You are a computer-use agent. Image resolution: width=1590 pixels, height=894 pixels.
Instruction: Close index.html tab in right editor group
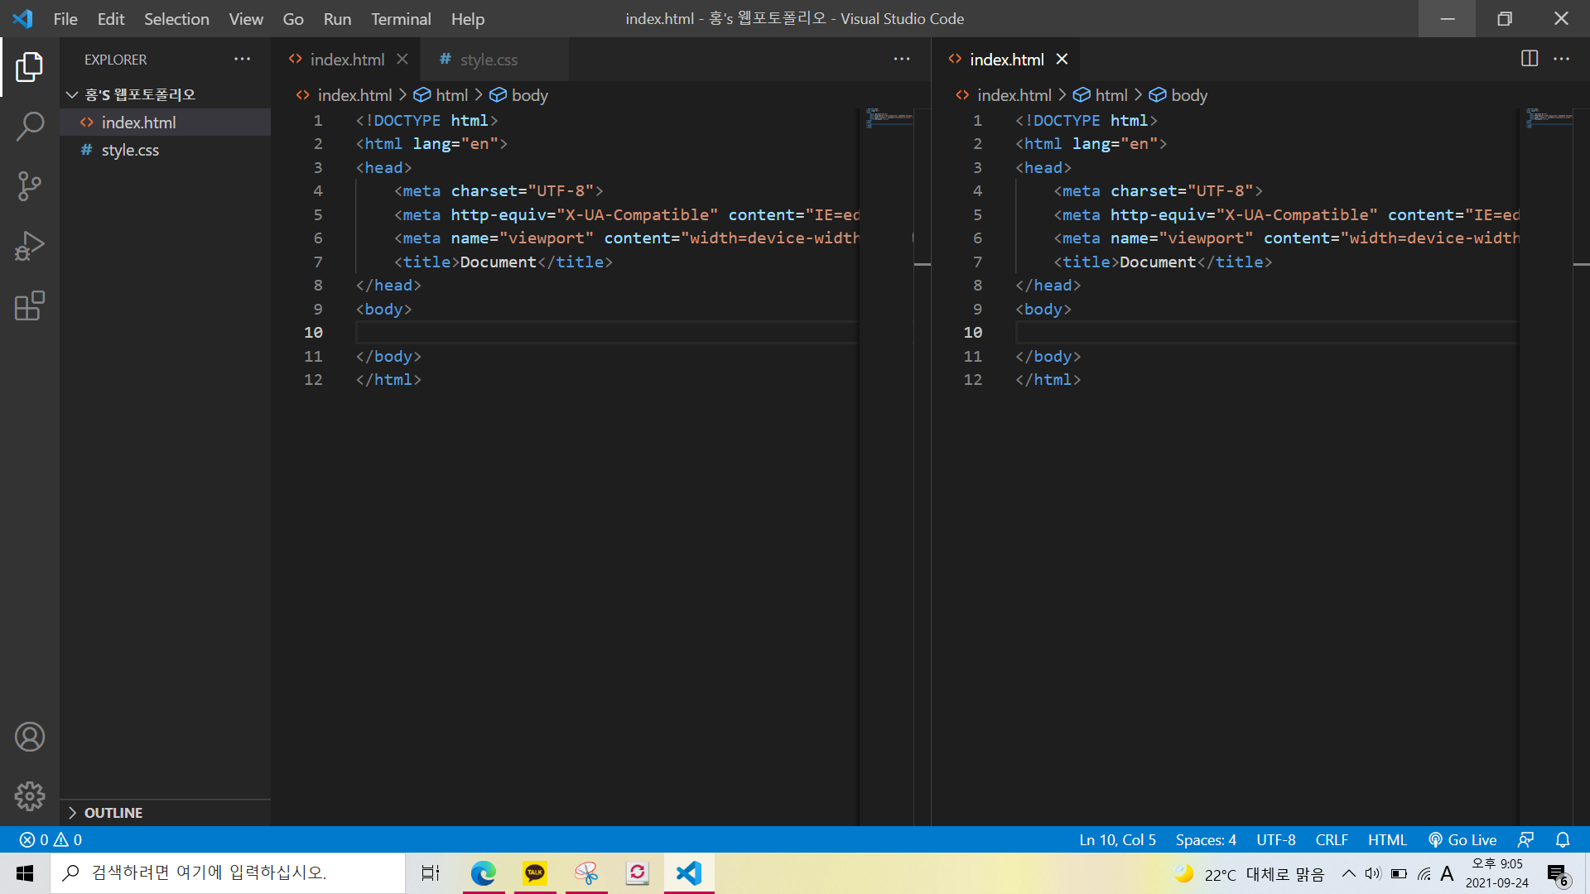coord(1062,59)
